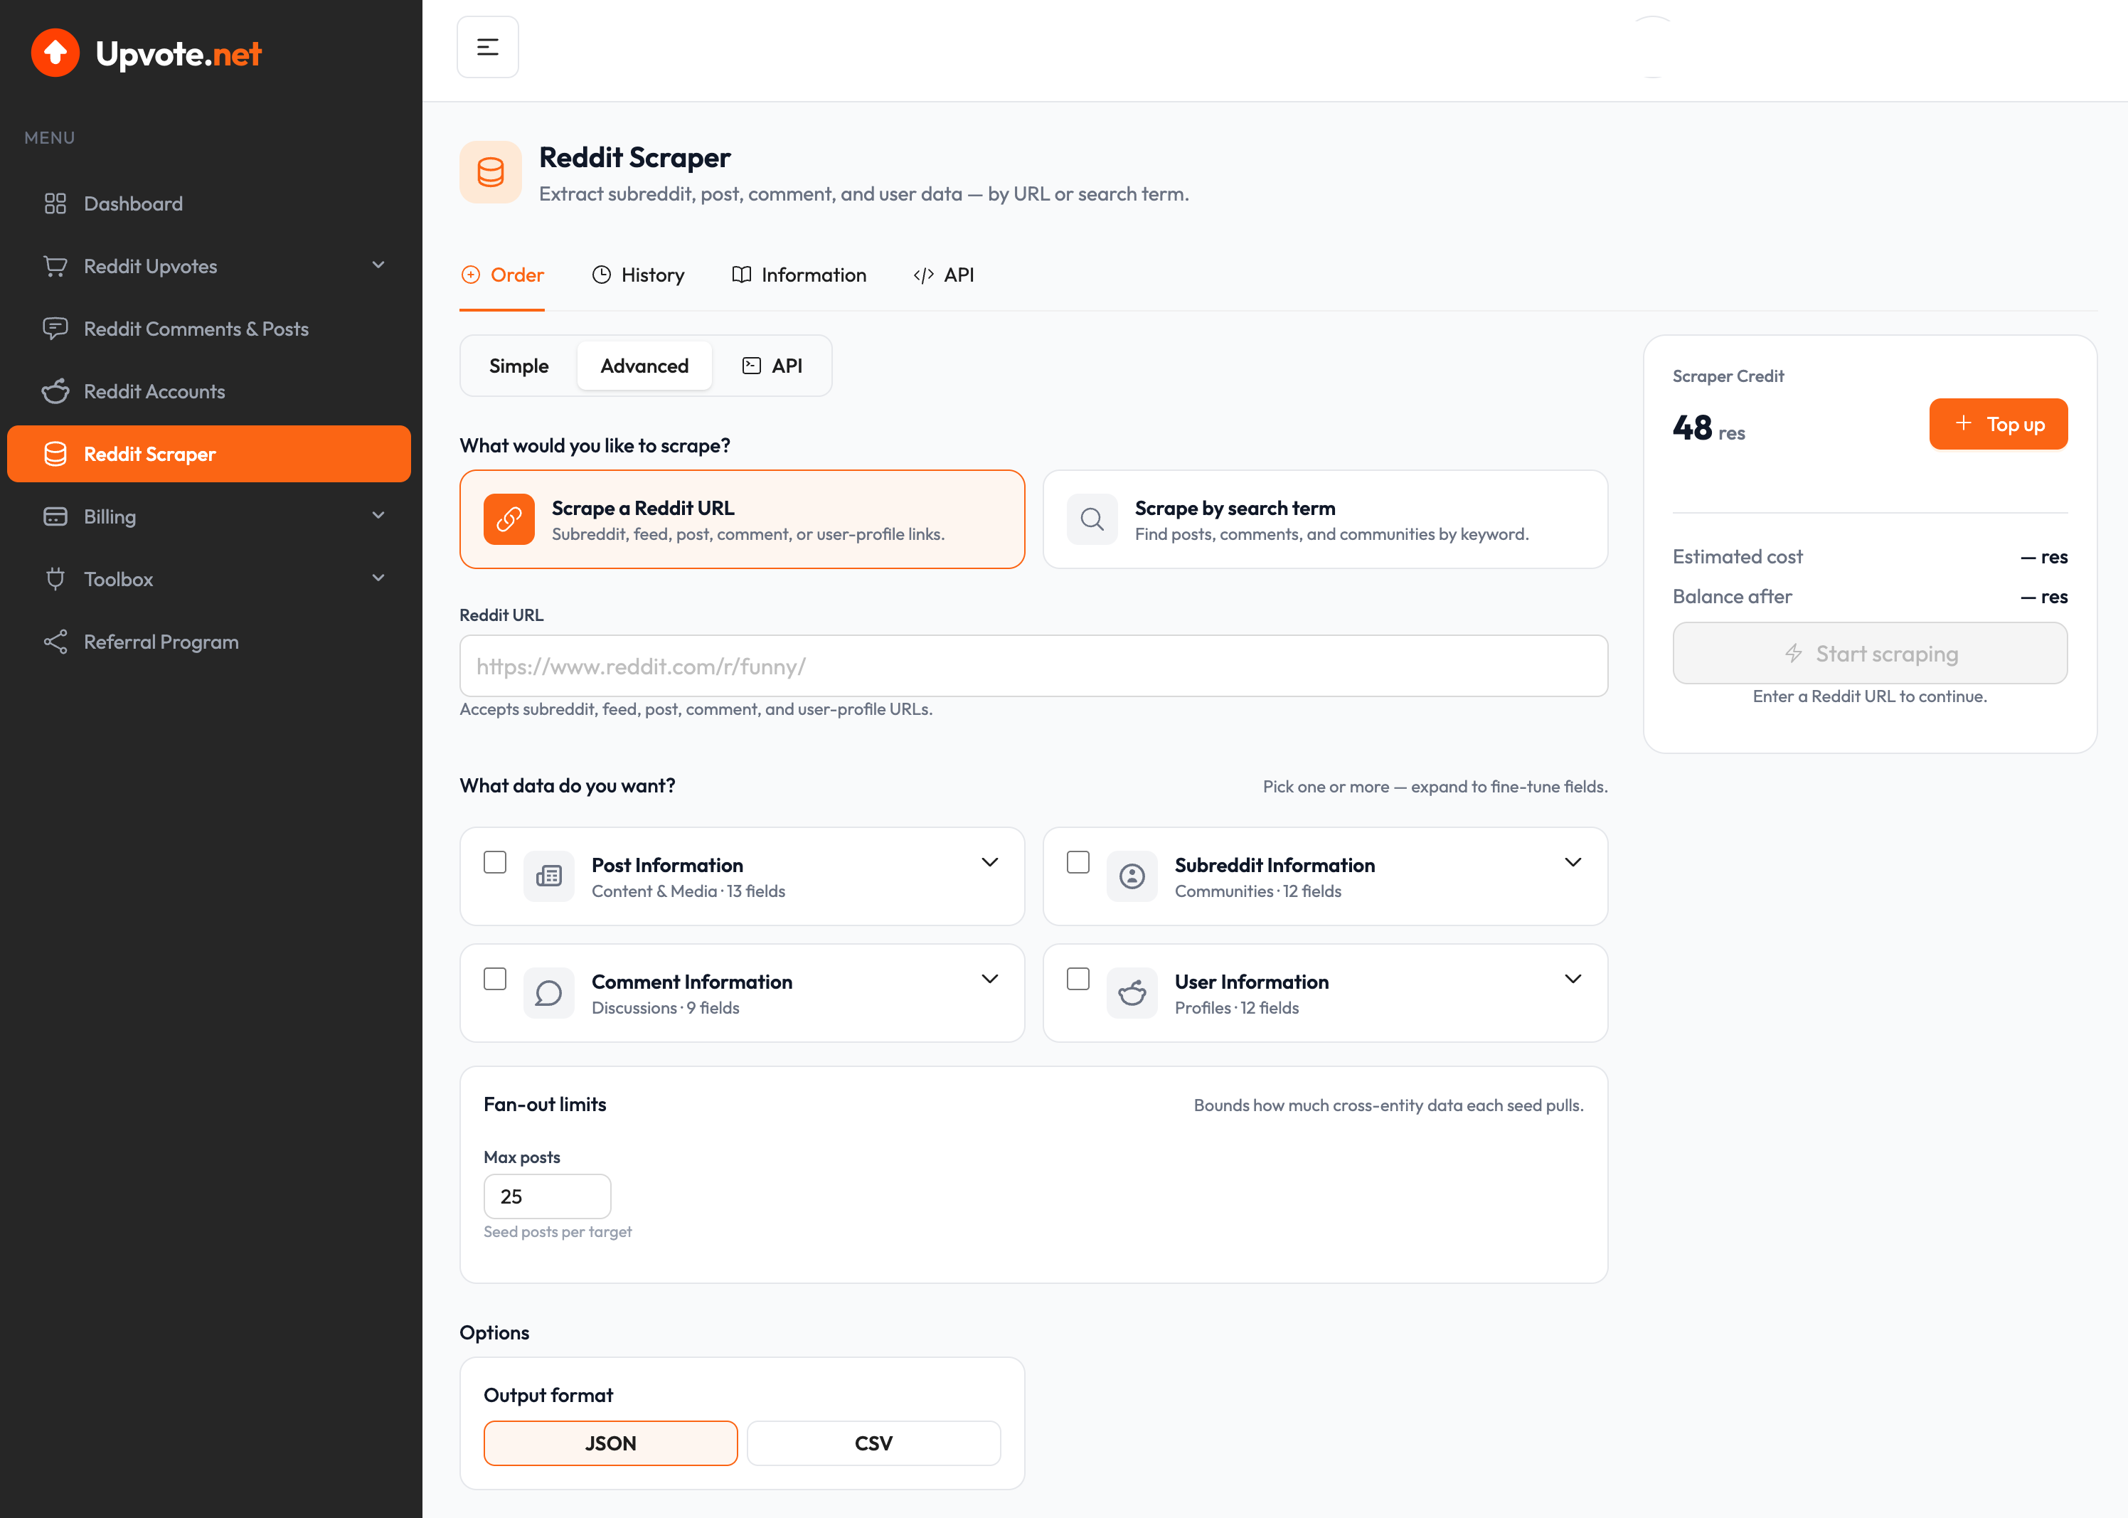The image size is (2128, 1518).
Task: Open Dashboard from the sidebar menu
Action: pos(208,203)
